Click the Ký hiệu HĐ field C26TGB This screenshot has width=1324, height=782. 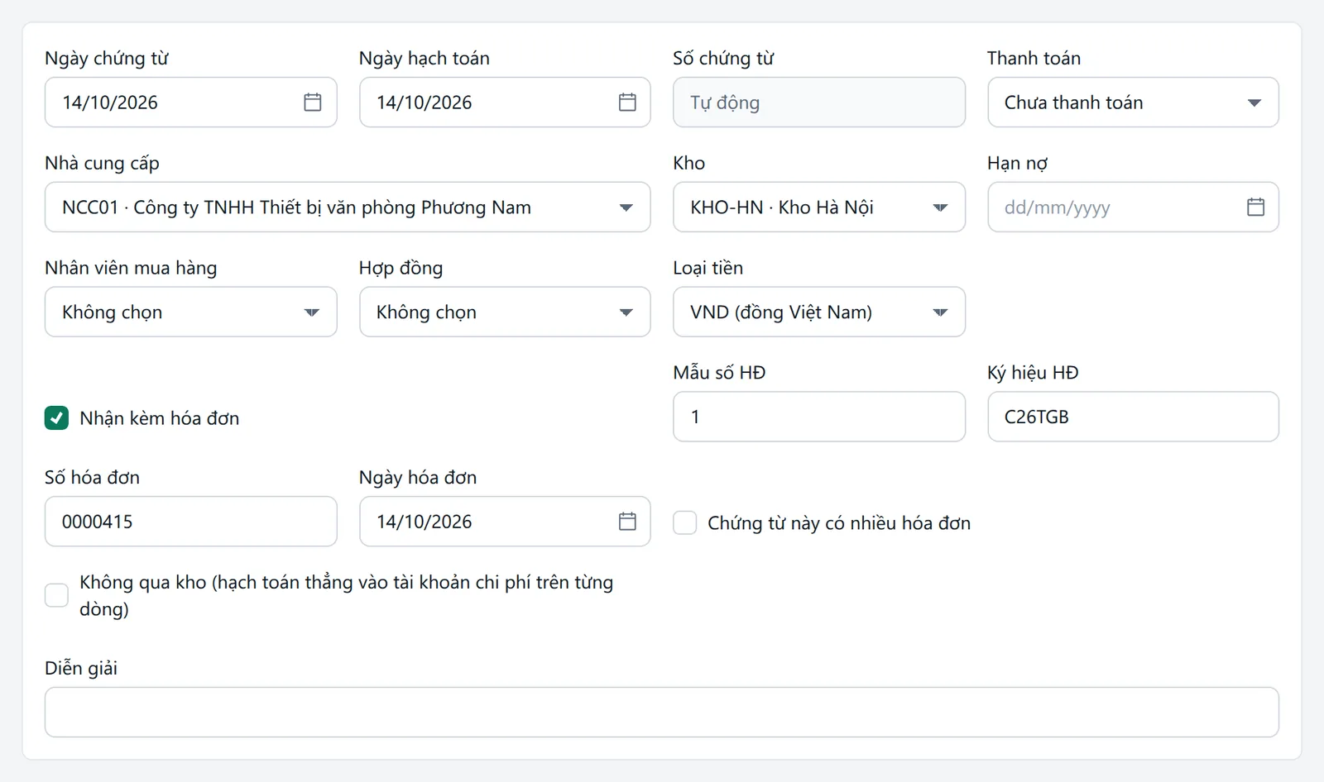point(1133,417)
